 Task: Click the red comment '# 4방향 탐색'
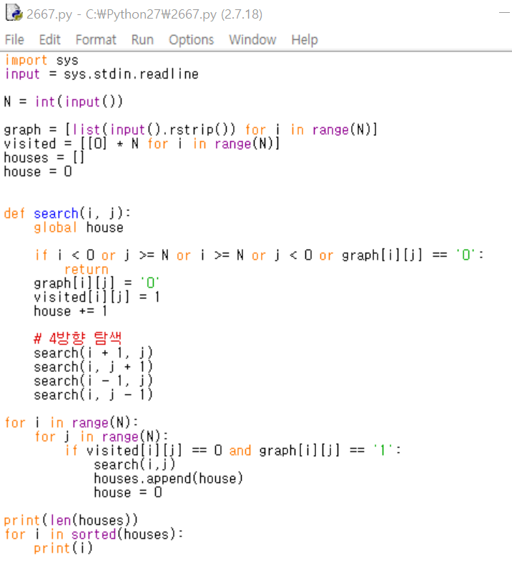point(78,338)
